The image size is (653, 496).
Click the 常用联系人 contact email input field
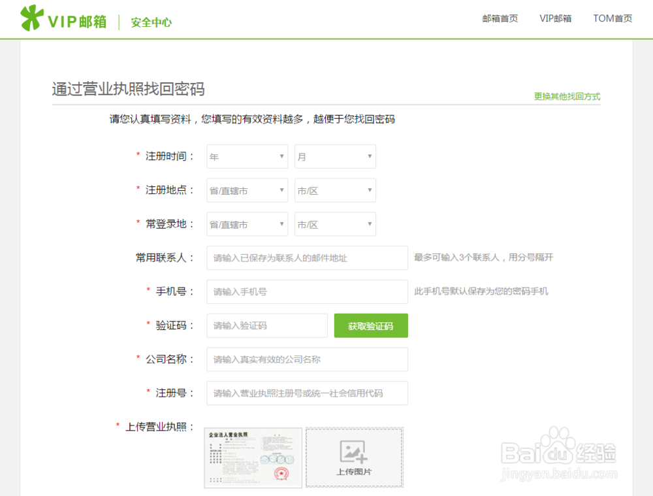(x=307, y=257)
